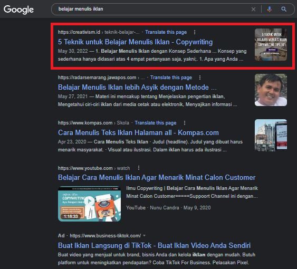Click the creativism.id result thumbnail image

coord(271,44)
